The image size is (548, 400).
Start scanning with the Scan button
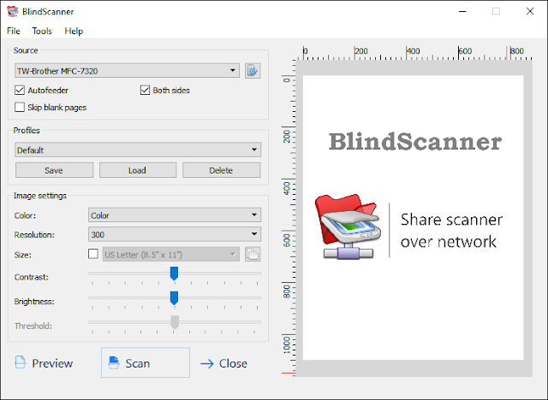pyautogui.click(x=146, y=362)
